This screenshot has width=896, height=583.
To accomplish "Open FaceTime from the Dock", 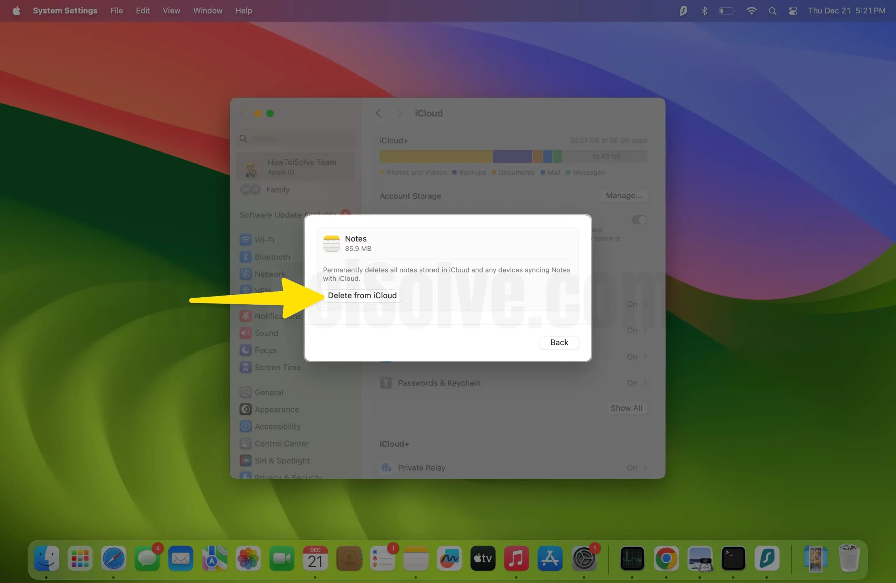I will click(282, 558).
